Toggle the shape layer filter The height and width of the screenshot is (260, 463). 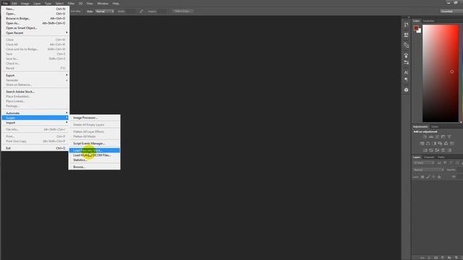(x=457, y=162)
